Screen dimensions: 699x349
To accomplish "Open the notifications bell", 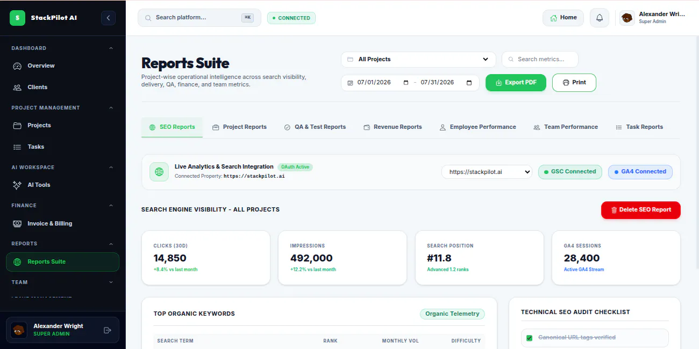I will click(600, 18).
